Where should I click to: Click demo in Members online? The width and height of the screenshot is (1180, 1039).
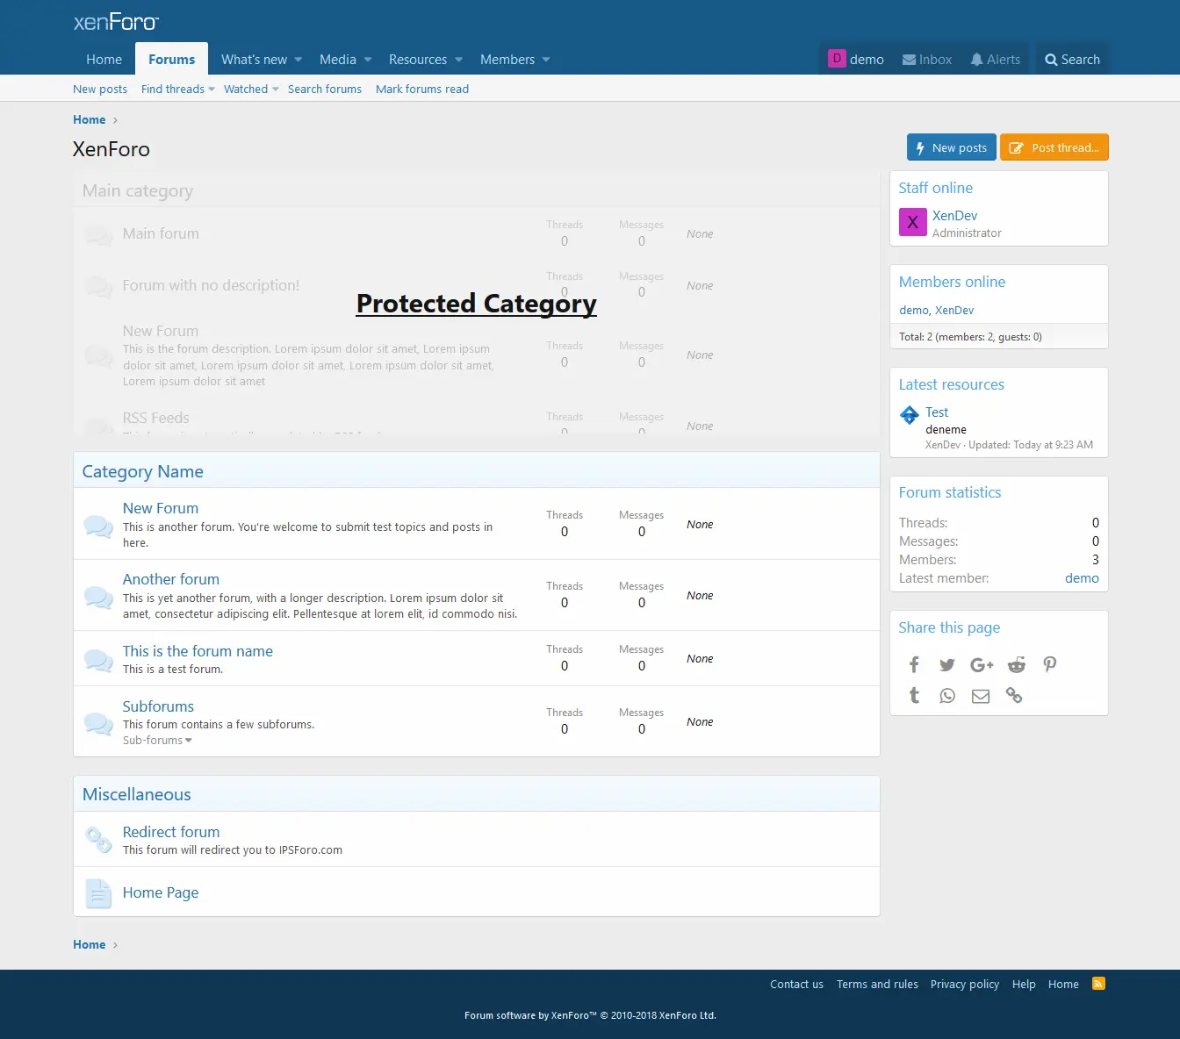tap(914, 311)
